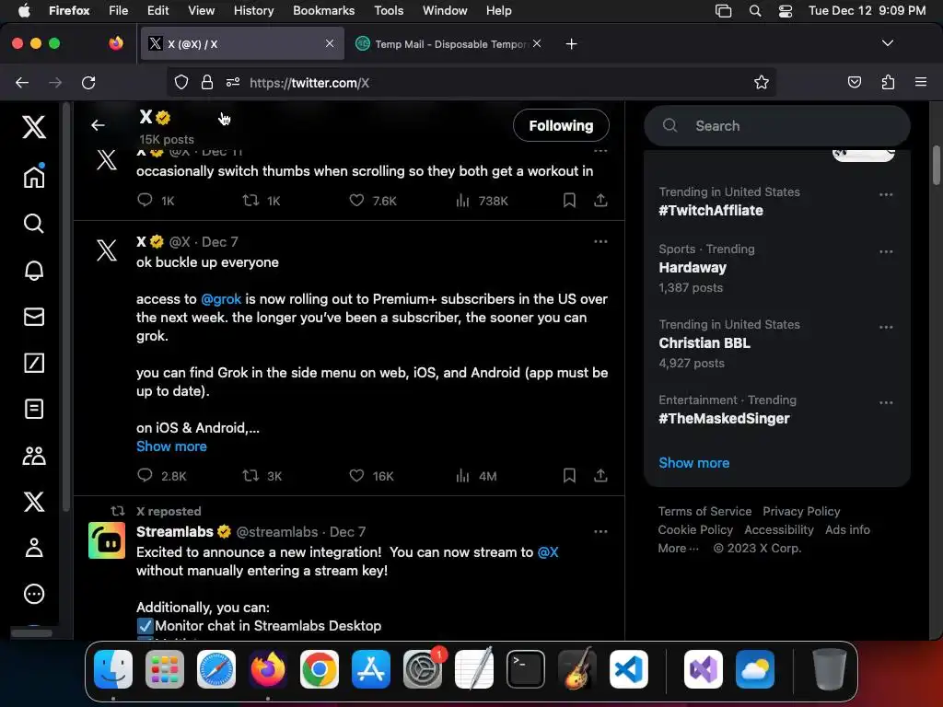The height and width of the screenshot is (707, 943).
Task: Open options for Hardaway trend
Action: coord(885,252)
